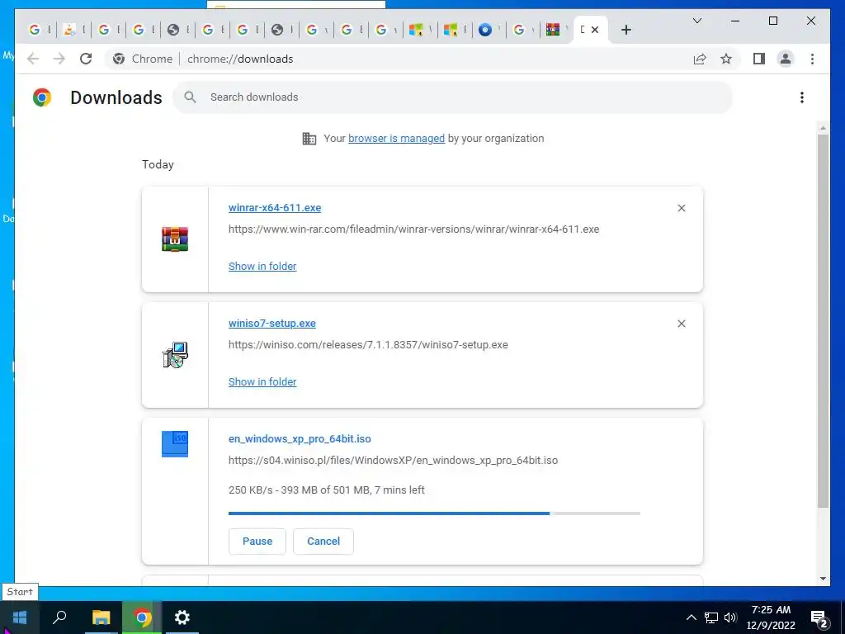Open Settings gear on the taskbar
845x634 pixels.
(x=182, y=617)
